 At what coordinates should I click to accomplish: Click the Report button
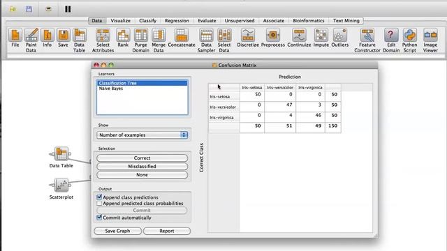(167, 231)
